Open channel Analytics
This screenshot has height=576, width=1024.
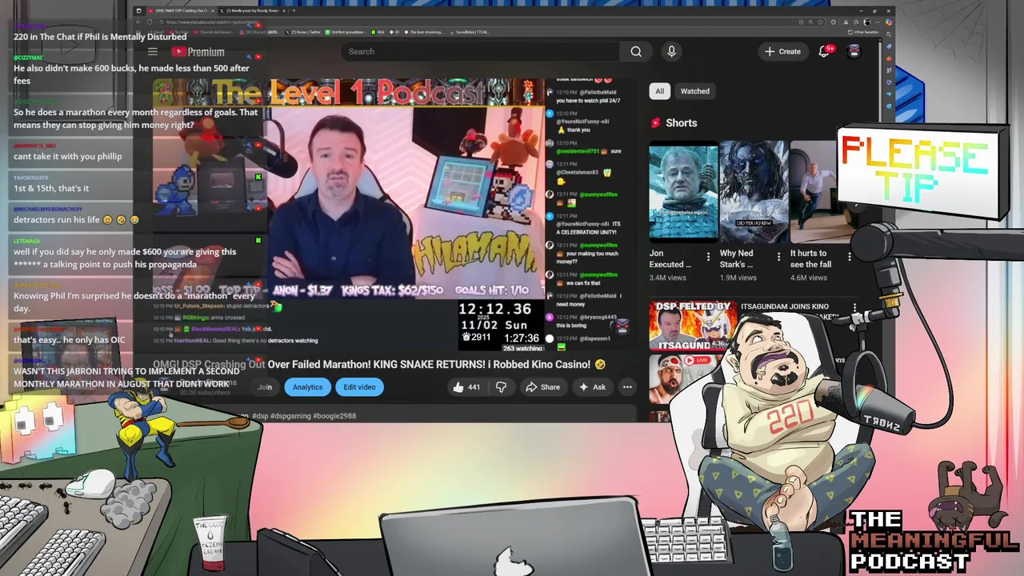click(307, 387)
